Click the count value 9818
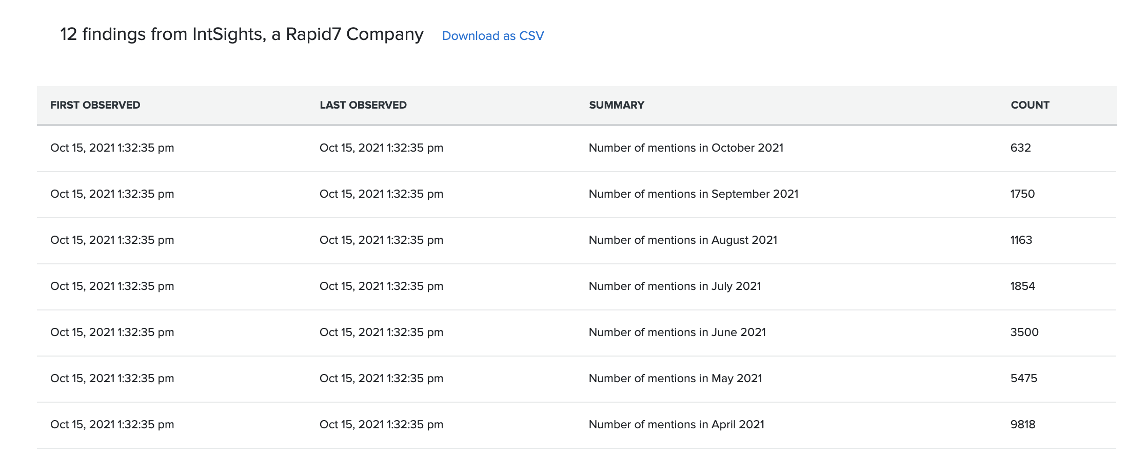This screenshot has height=458, width=1146. tap(1022, 425)
